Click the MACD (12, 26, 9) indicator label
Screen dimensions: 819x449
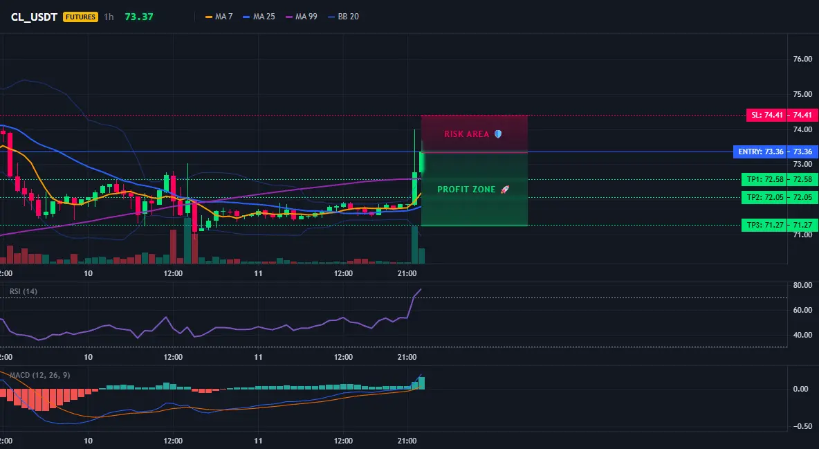(x=39, y=375)
